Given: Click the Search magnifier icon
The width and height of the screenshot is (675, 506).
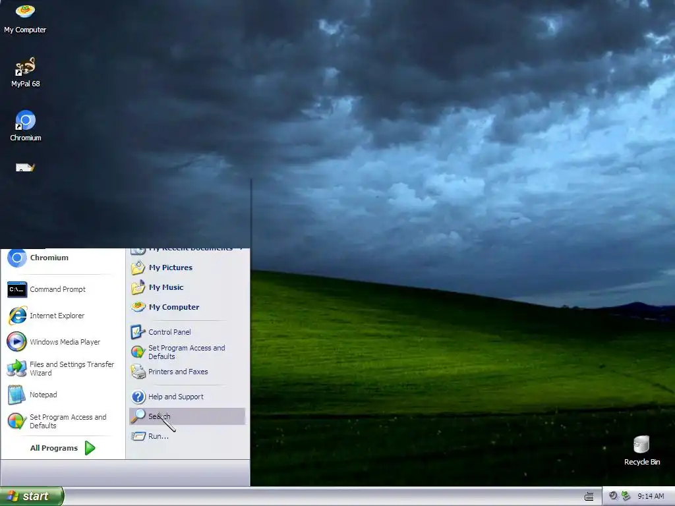Looking at the screenshot, I should pos(138,416).
